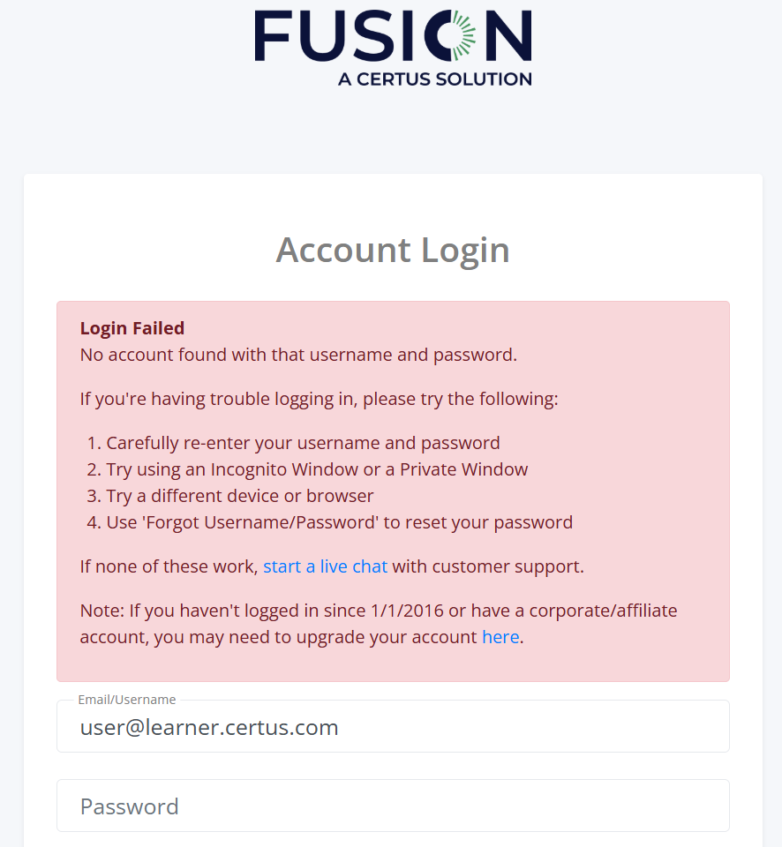Click the "Try a different device or browser" step
The image size is (782, 847).
[x=240, y=496]
